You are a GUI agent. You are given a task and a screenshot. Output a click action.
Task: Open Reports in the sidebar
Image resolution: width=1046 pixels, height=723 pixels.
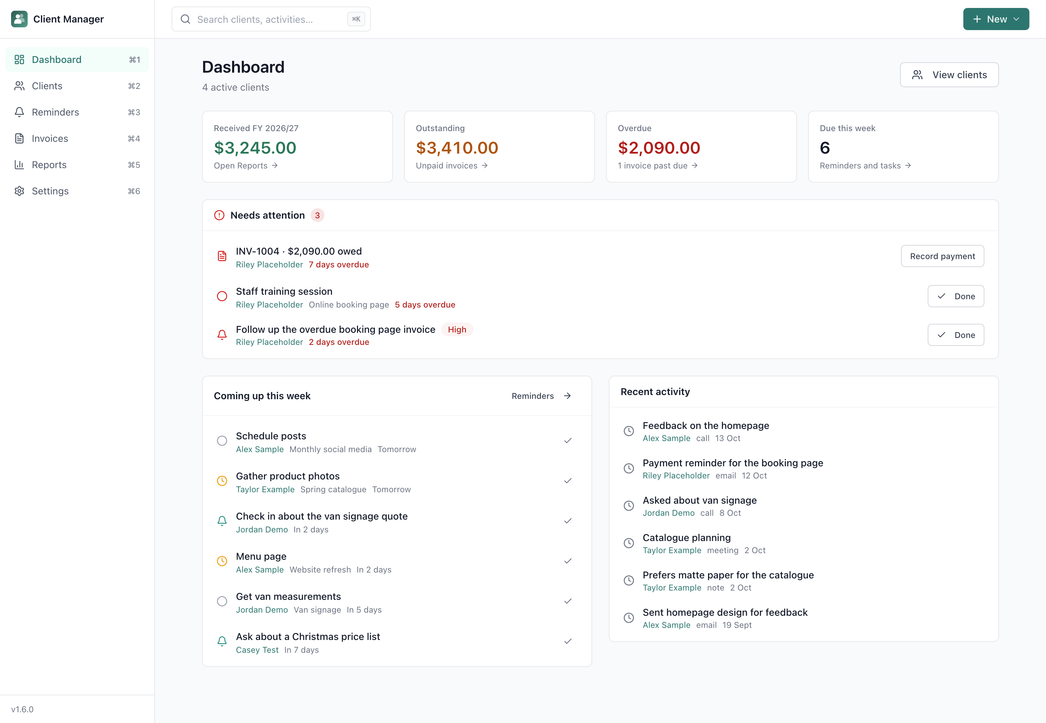click(77, 164)
